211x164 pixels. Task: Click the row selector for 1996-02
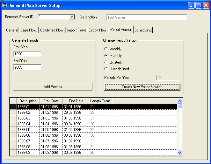pyautogui.click(x=13, y=113)
